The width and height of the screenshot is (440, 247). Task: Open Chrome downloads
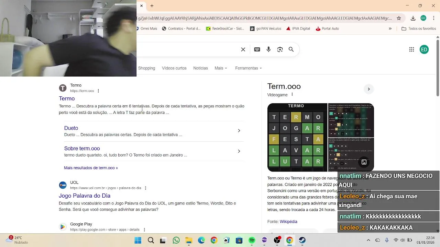(x=413, y=18)
